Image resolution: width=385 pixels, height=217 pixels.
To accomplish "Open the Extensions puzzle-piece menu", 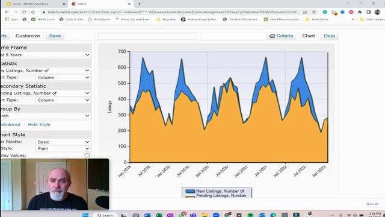I will point(360,12).
